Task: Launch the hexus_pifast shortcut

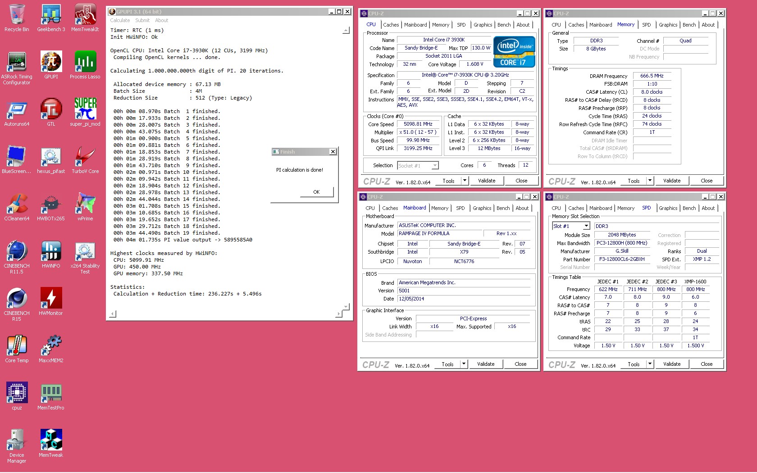Action: 51,160
